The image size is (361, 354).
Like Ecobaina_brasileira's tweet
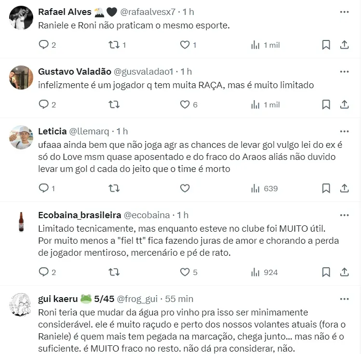pyautogui.click(x=185, y=272)
